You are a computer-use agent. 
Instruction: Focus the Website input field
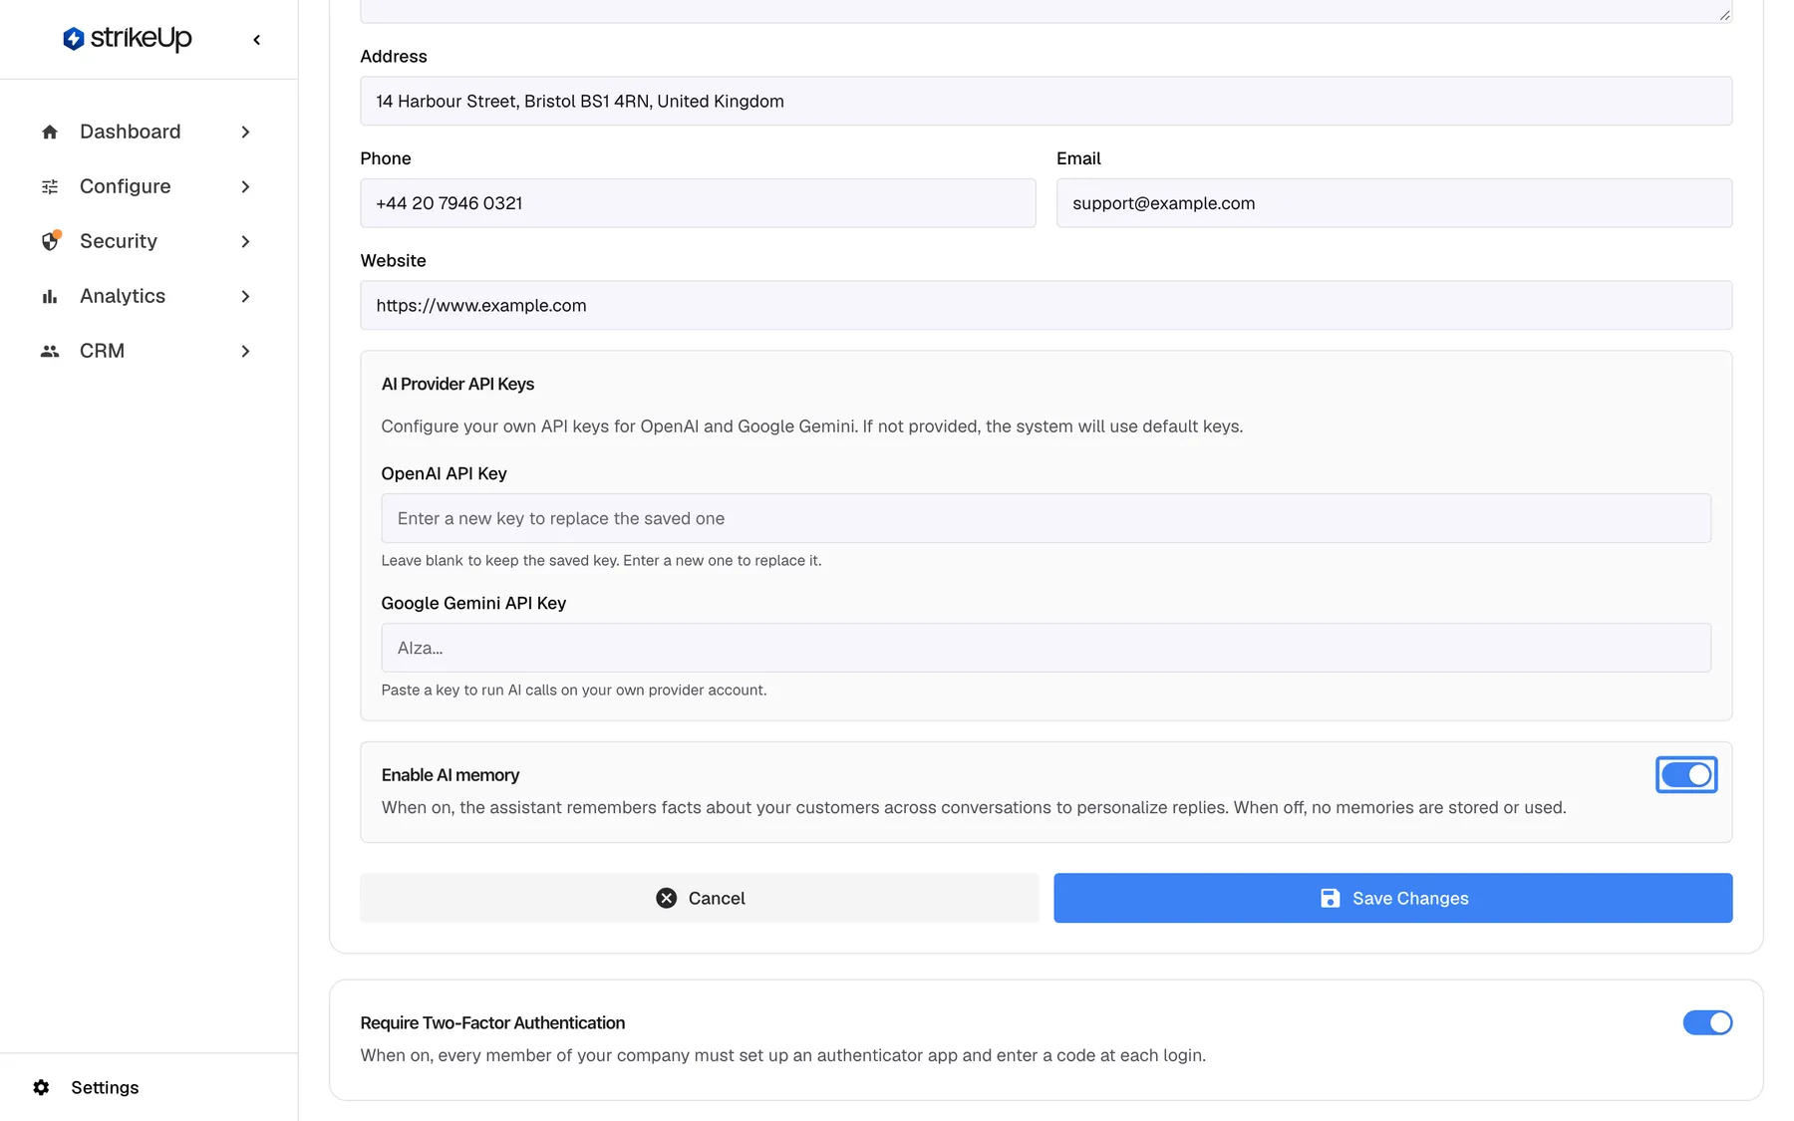(1046, 305)
